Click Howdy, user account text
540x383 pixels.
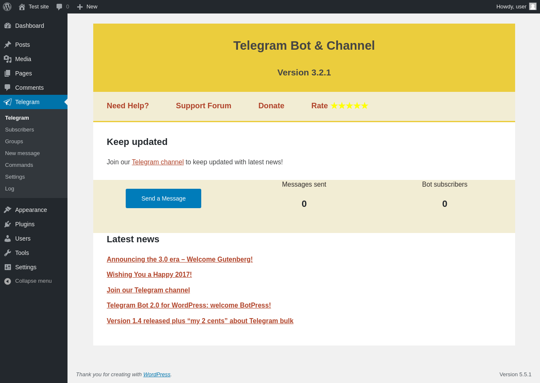tap(511, 7)
